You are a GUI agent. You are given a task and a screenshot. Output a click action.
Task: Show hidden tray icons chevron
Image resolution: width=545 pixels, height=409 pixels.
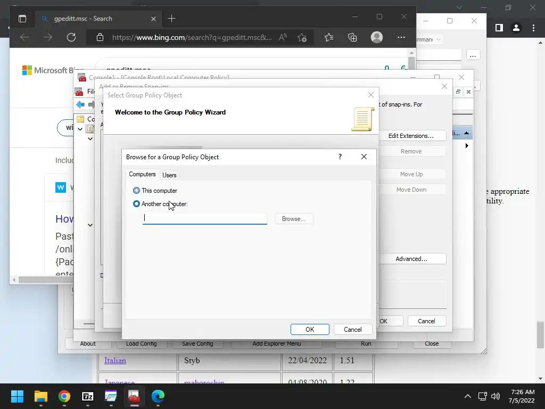coord(468,396)
